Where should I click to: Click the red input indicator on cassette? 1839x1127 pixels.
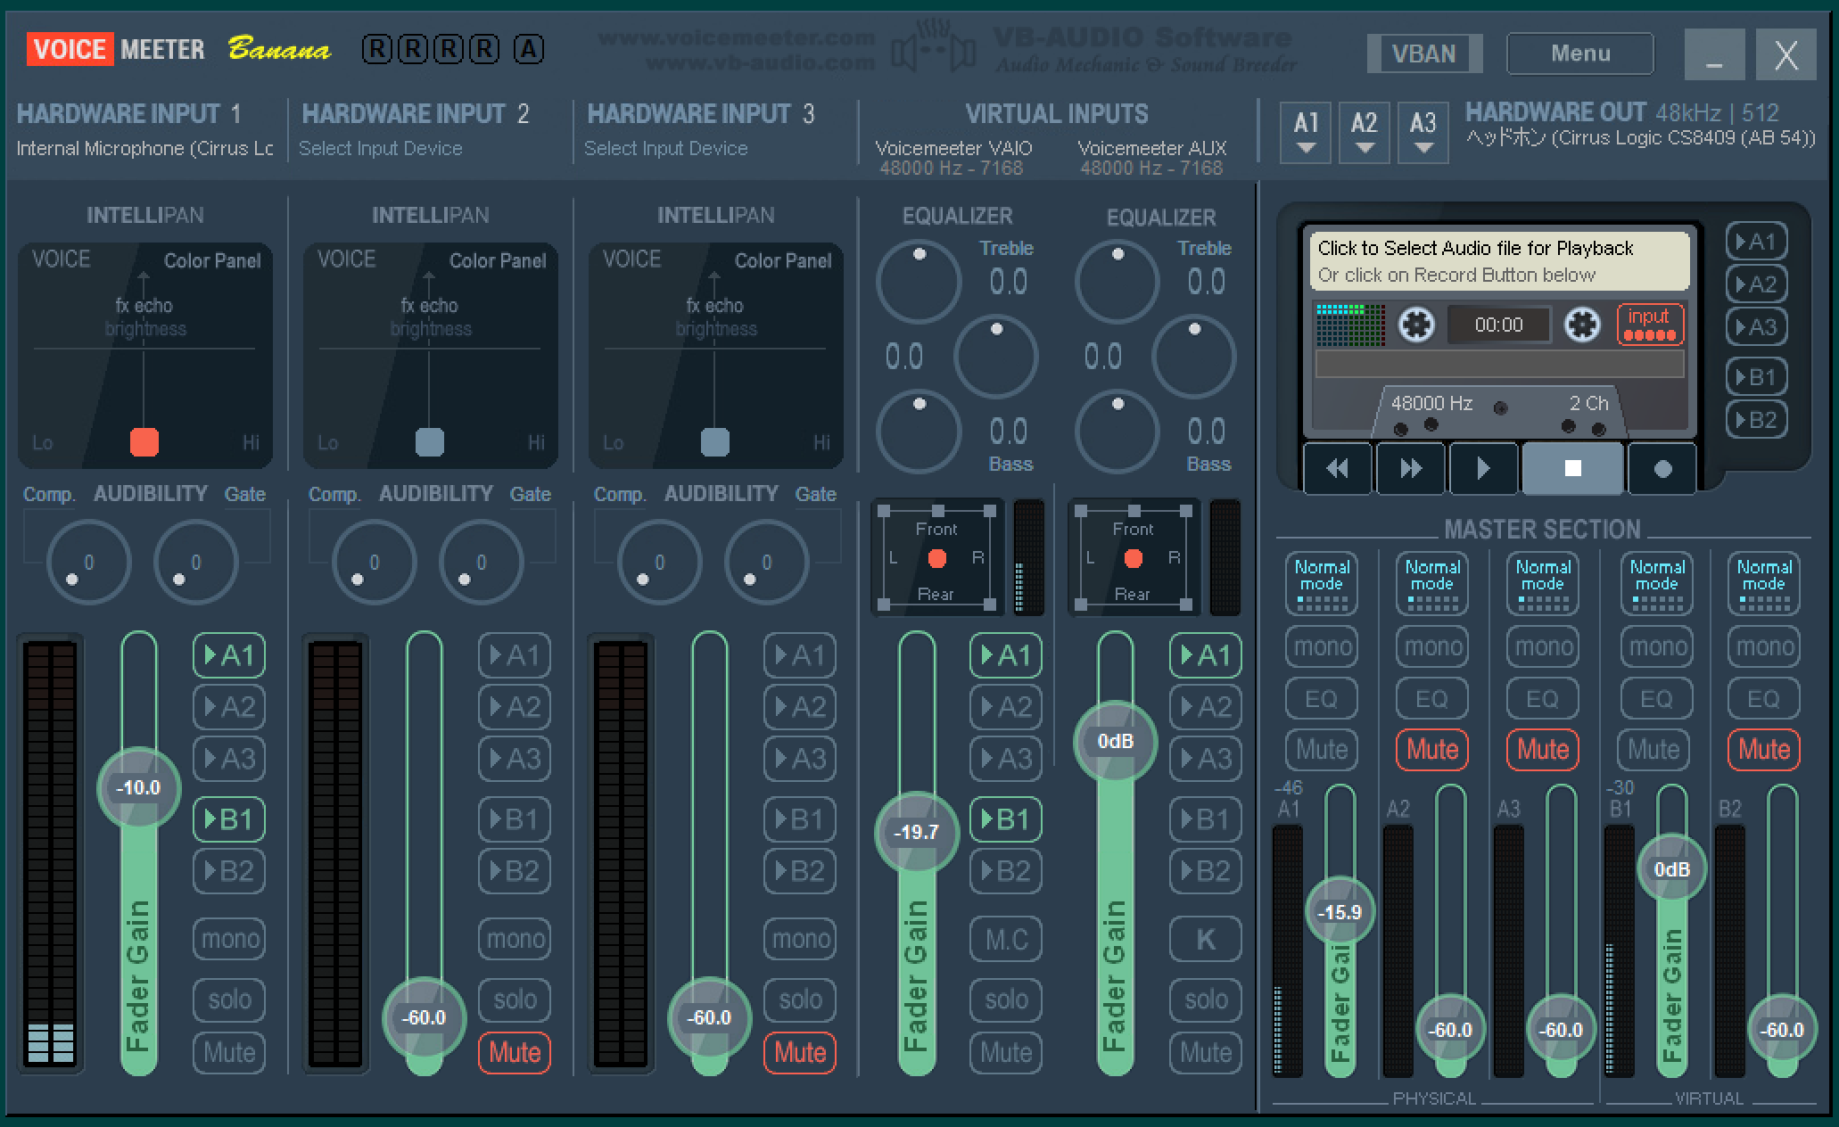[x=1649, y=324]
